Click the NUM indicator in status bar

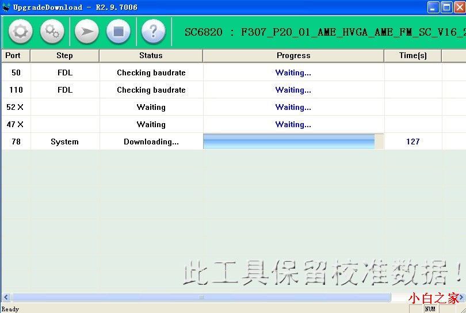pos(430,309)
